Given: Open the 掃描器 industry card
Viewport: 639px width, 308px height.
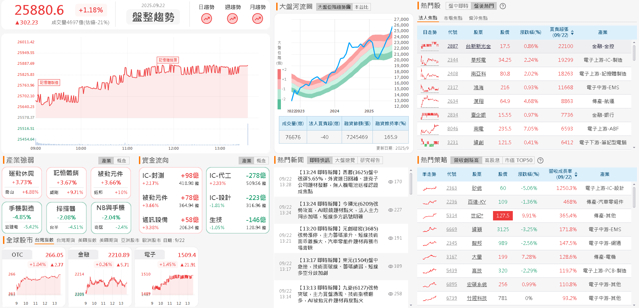Looking at the screenshot, I should click(66, 217).
